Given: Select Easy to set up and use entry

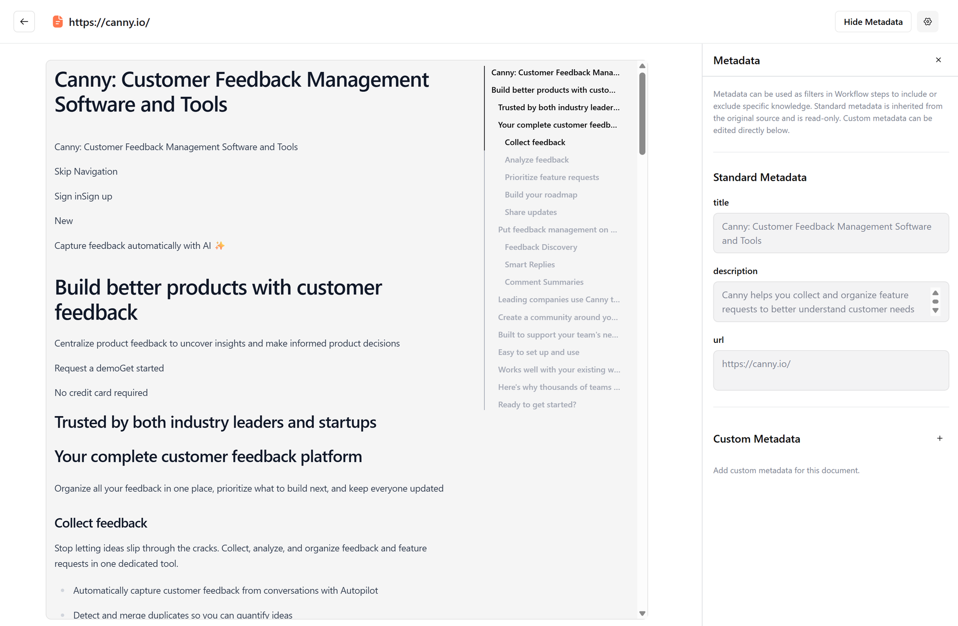Looking at the screenshot, I should 538,352.
